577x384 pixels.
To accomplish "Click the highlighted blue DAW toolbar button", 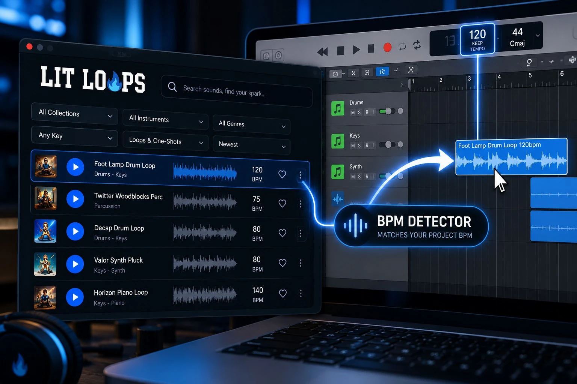I will (x=382, y=72).
